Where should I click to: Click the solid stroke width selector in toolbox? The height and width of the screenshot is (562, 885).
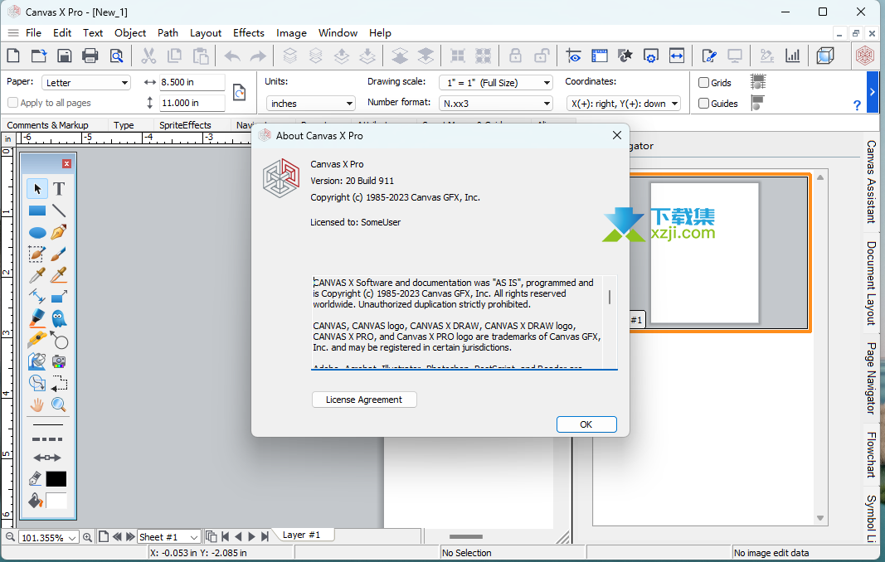tap(47, 424)
